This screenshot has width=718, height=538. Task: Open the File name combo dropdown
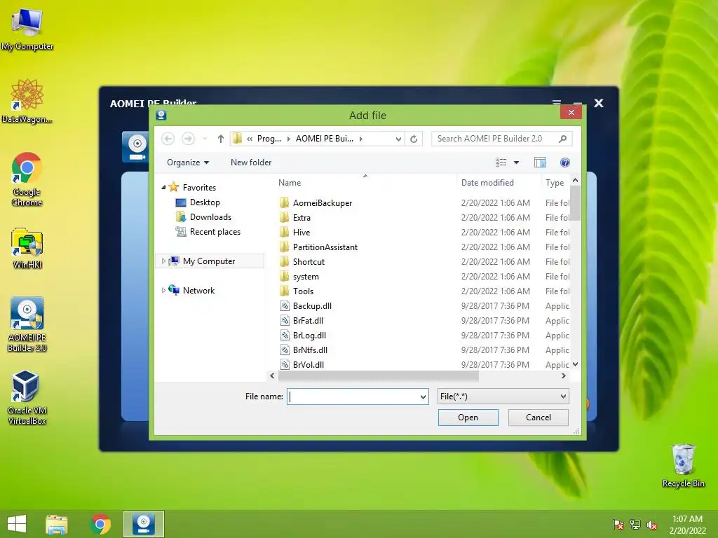tap(423, 396)
